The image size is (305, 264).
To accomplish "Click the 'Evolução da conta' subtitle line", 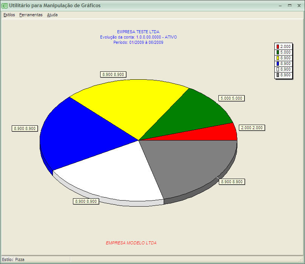I will [138, 37].
